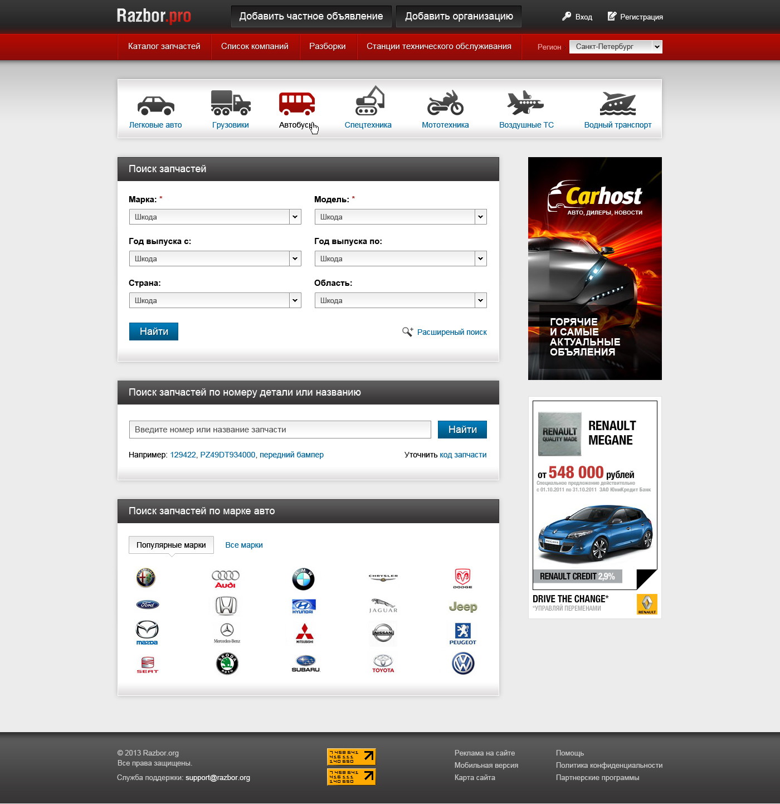Screen dimensions: 780x804
Task: Focus the part number or name input field
Action: pos(280,430)
